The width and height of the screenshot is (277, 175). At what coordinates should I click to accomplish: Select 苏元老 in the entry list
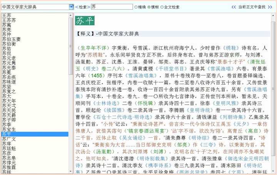point(9,58)
